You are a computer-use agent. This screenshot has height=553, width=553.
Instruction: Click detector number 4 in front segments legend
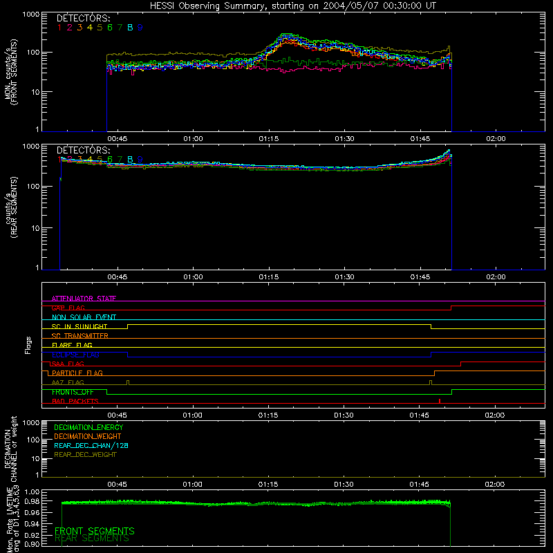pyautogui.click(x=90, y=28)
